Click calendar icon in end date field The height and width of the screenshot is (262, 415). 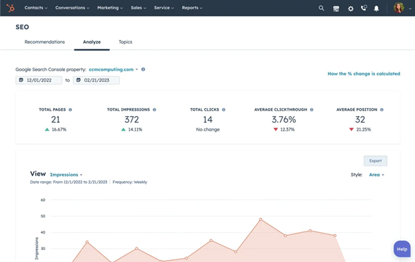click(78, 80)
